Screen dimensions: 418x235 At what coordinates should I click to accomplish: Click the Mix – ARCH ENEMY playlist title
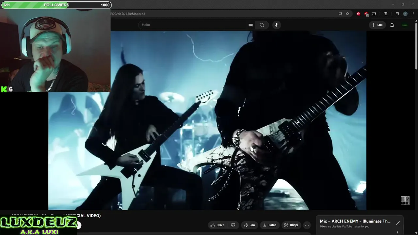(355, 221)
